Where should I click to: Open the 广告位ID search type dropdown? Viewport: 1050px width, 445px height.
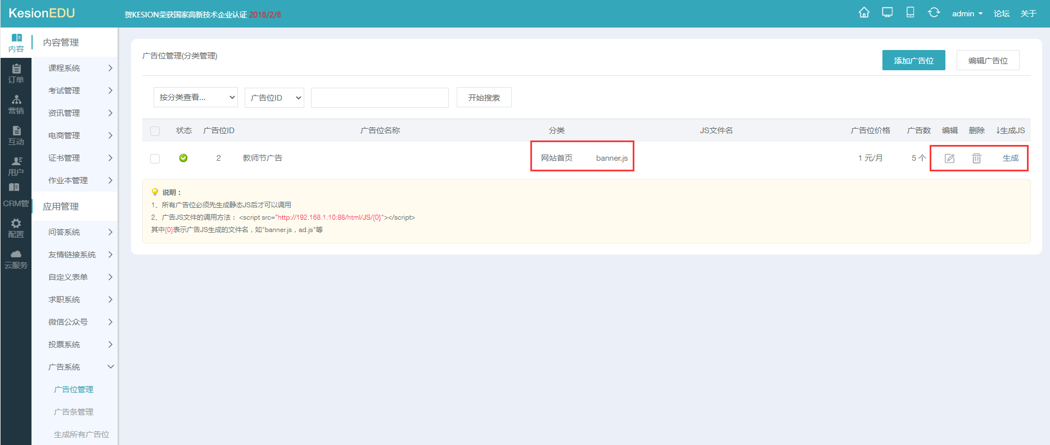pos(274,97)
